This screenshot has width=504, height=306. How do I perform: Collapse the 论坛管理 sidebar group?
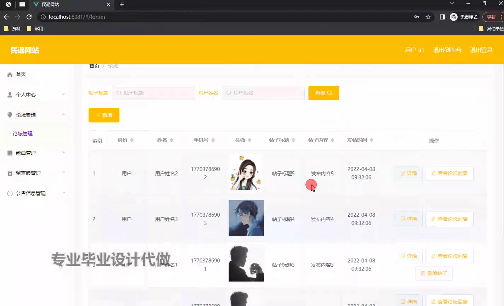[x=36, y=115]
